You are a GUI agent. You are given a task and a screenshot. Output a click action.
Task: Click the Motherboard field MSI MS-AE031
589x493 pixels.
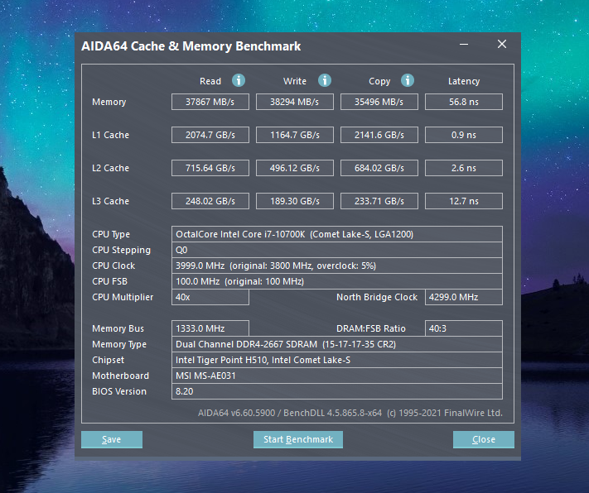point(337,376)
